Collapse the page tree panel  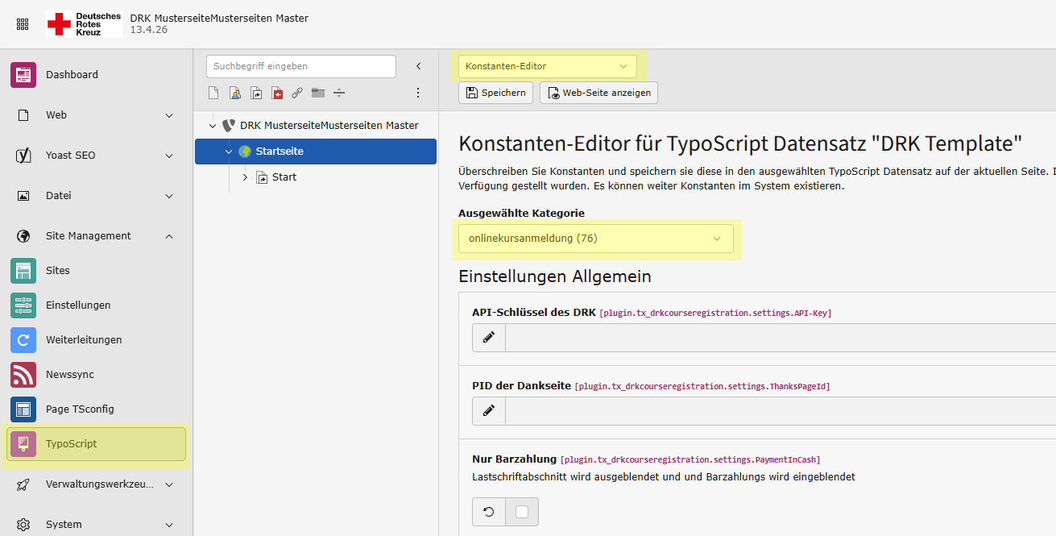tap(418, 66)
